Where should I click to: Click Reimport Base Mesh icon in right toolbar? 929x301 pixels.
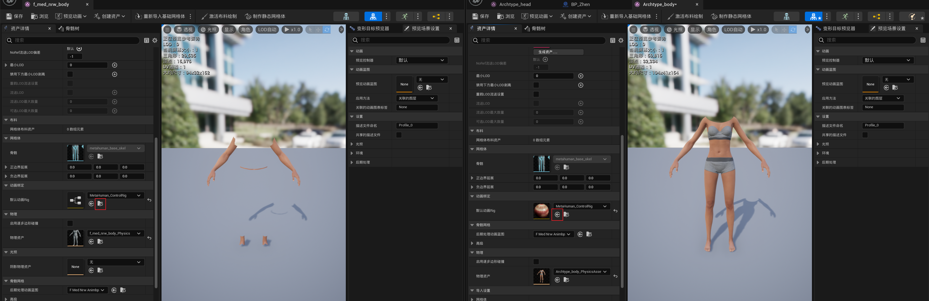click(605, 16)
